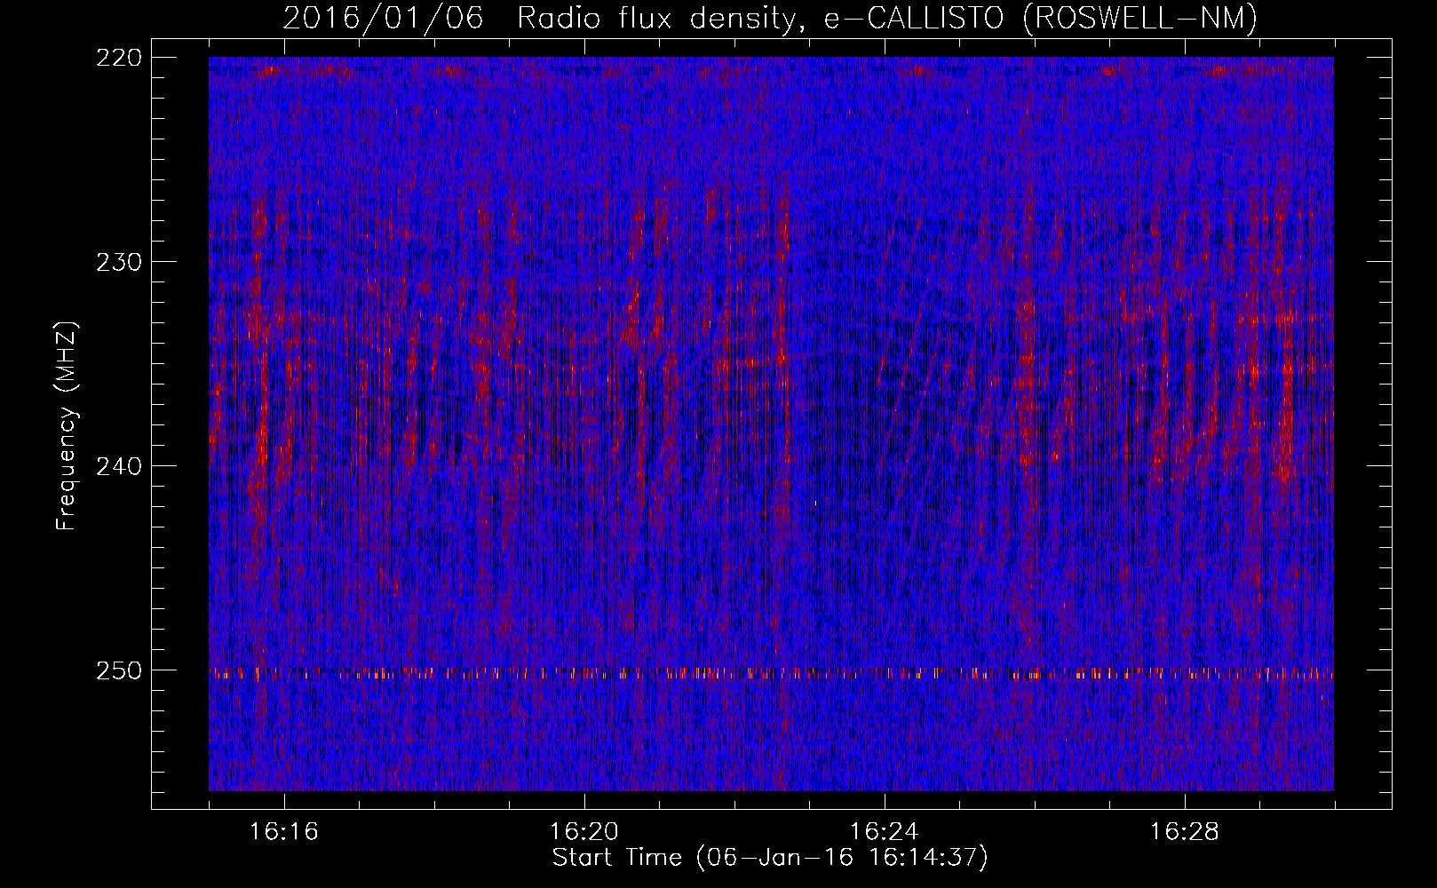Click the 'Frequency (MHZ)' y-axis label
Screen dimensions: 1437x888
[x=67, y=425]
